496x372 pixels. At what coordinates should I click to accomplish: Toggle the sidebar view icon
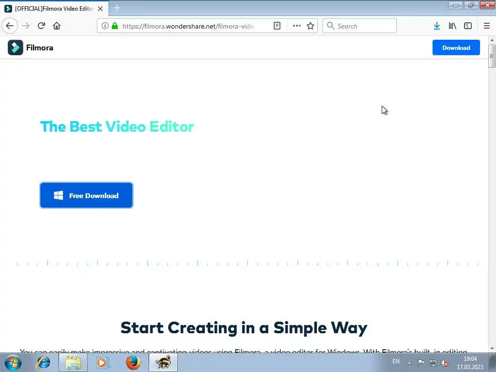click(468, 26)
